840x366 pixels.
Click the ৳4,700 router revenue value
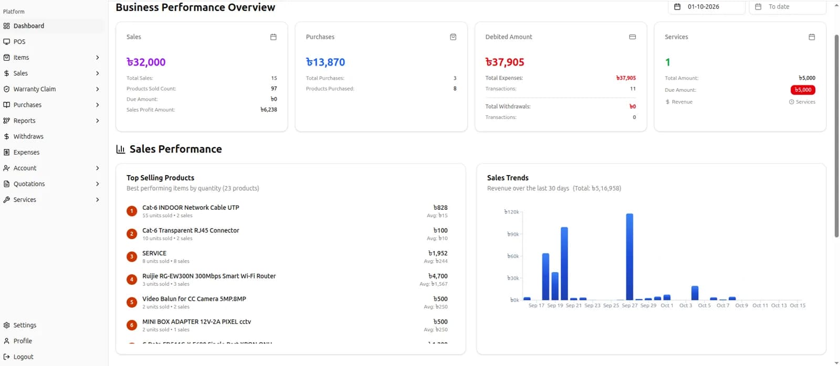tap(438, 276)
